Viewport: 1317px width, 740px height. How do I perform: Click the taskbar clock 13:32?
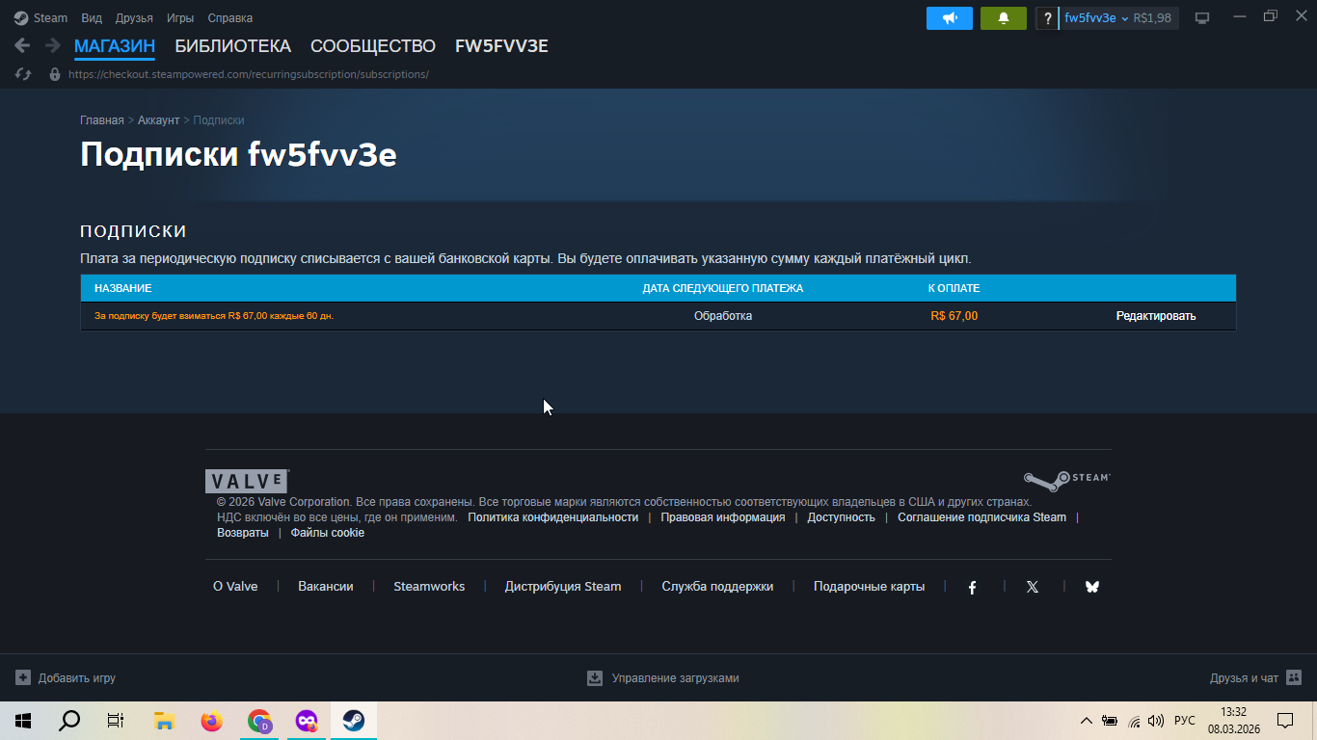point(1233,712)
